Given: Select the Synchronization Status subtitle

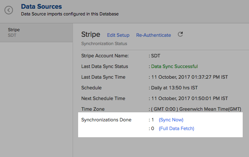Looking at the screenshot, I should click(x=104, y=44).
